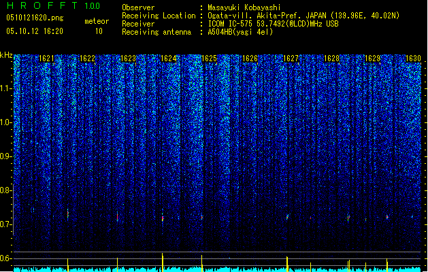Click the 1622 time marker
428x272 pixels.
pyautogui.click(x=87, y=58)
